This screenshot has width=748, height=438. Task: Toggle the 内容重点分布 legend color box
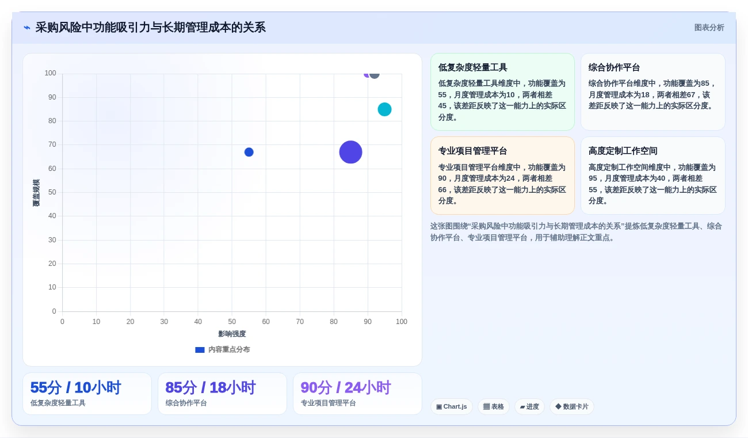point(200,349)
